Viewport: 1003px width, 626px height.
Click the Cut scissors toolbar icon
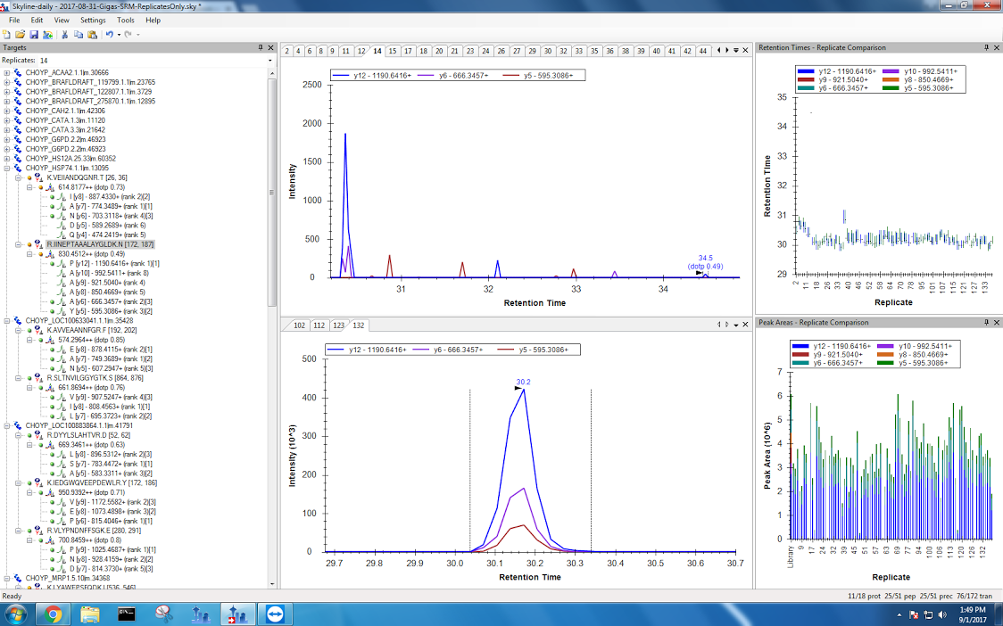pos(64,34)
